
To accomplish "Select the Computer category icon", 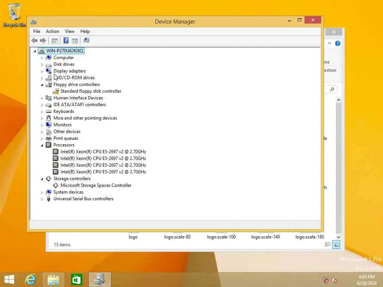I will coord(49,58).
